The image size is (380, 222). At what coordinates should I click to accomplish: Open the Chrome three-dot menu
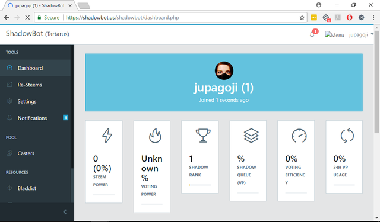(x=373, y=17)
